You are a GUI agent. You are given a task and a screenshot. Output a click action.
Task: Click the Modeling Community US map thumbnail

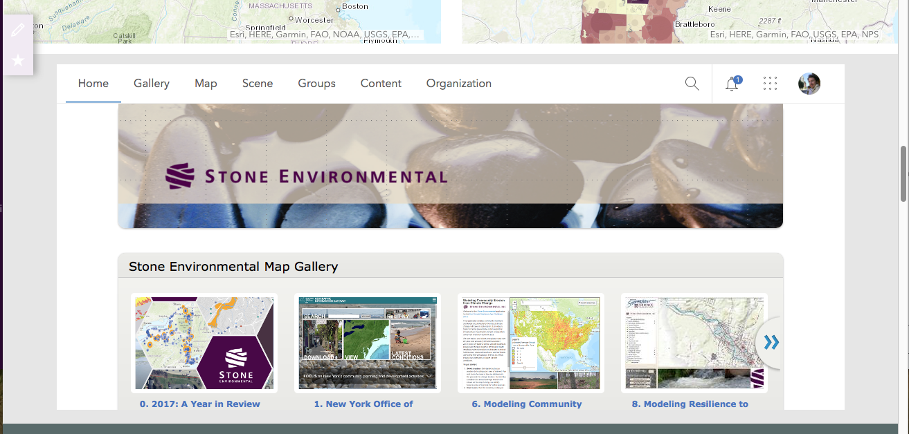pos(531,343)
